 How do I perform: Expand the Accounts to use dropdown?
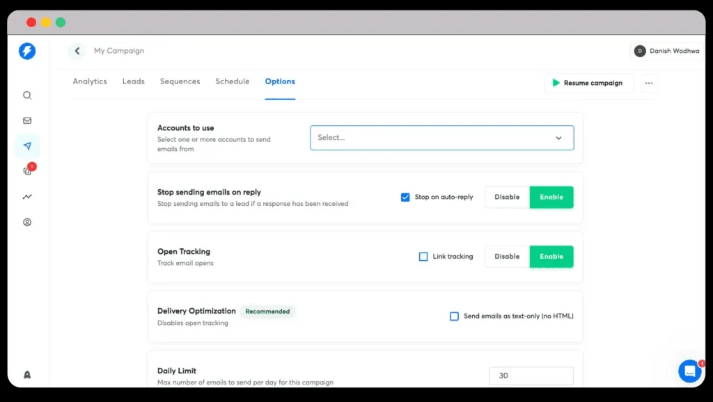pyautogui.click(x=441, y=138)
